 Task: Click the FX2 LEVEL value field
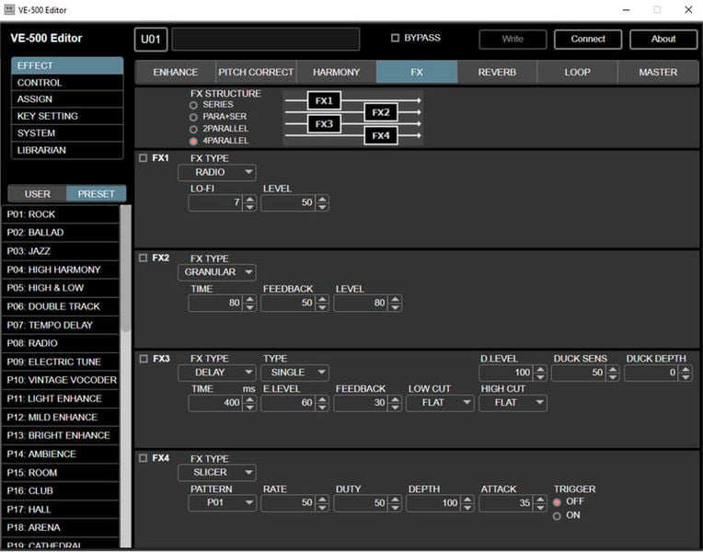coord(362,303)
